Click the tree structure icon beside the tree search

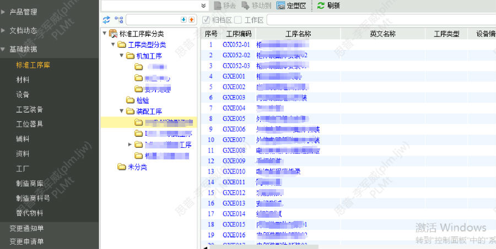click(x=118, y=20)
